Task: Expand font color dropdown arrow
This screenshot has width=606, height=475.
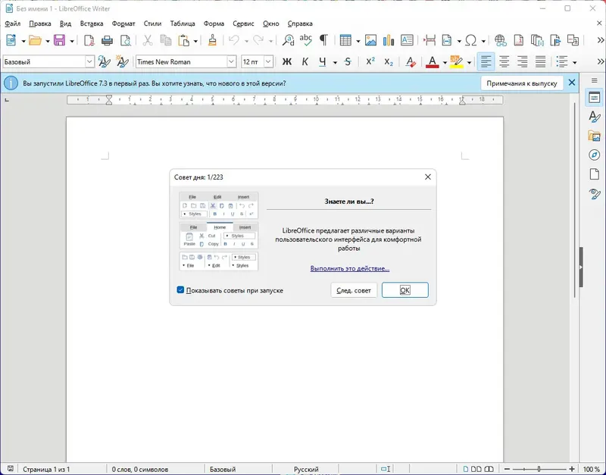Action: (445, 62)
